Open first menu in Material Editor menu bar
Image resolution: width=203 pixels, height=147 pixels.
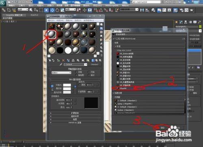51,20
